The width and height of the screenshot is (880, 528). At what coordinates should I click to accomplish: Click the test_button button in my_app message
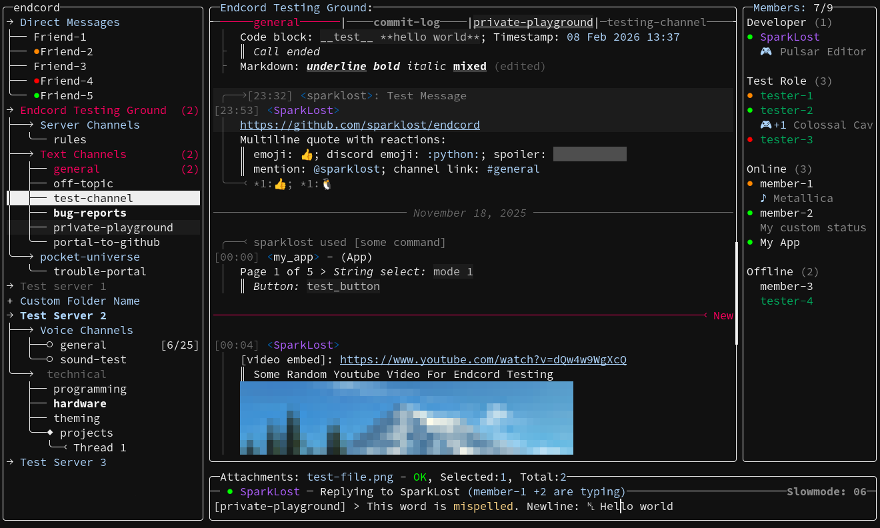[343, 286]
